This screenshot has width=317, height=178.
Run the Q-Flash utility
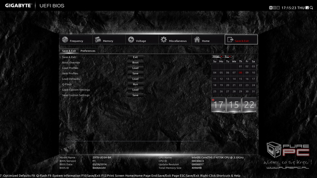(135, 85)
